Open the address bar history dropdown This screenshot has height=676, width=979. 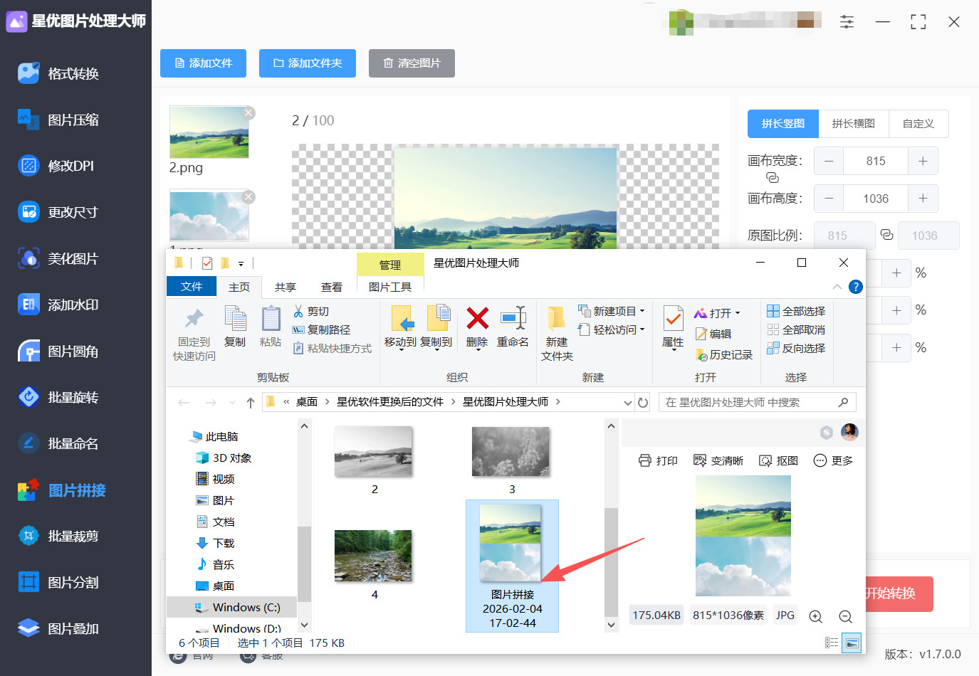click(x=628, y=403)
